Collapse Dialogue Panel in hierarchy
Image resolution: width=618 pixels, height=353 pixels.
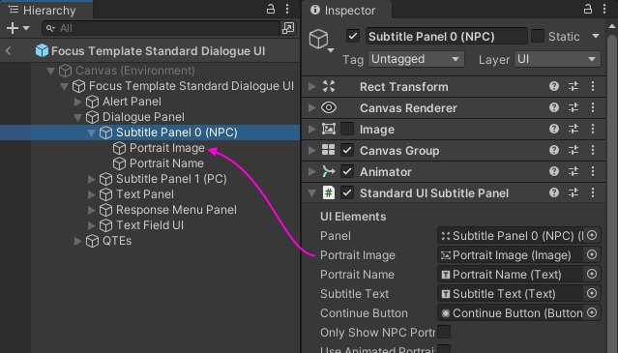78,117
